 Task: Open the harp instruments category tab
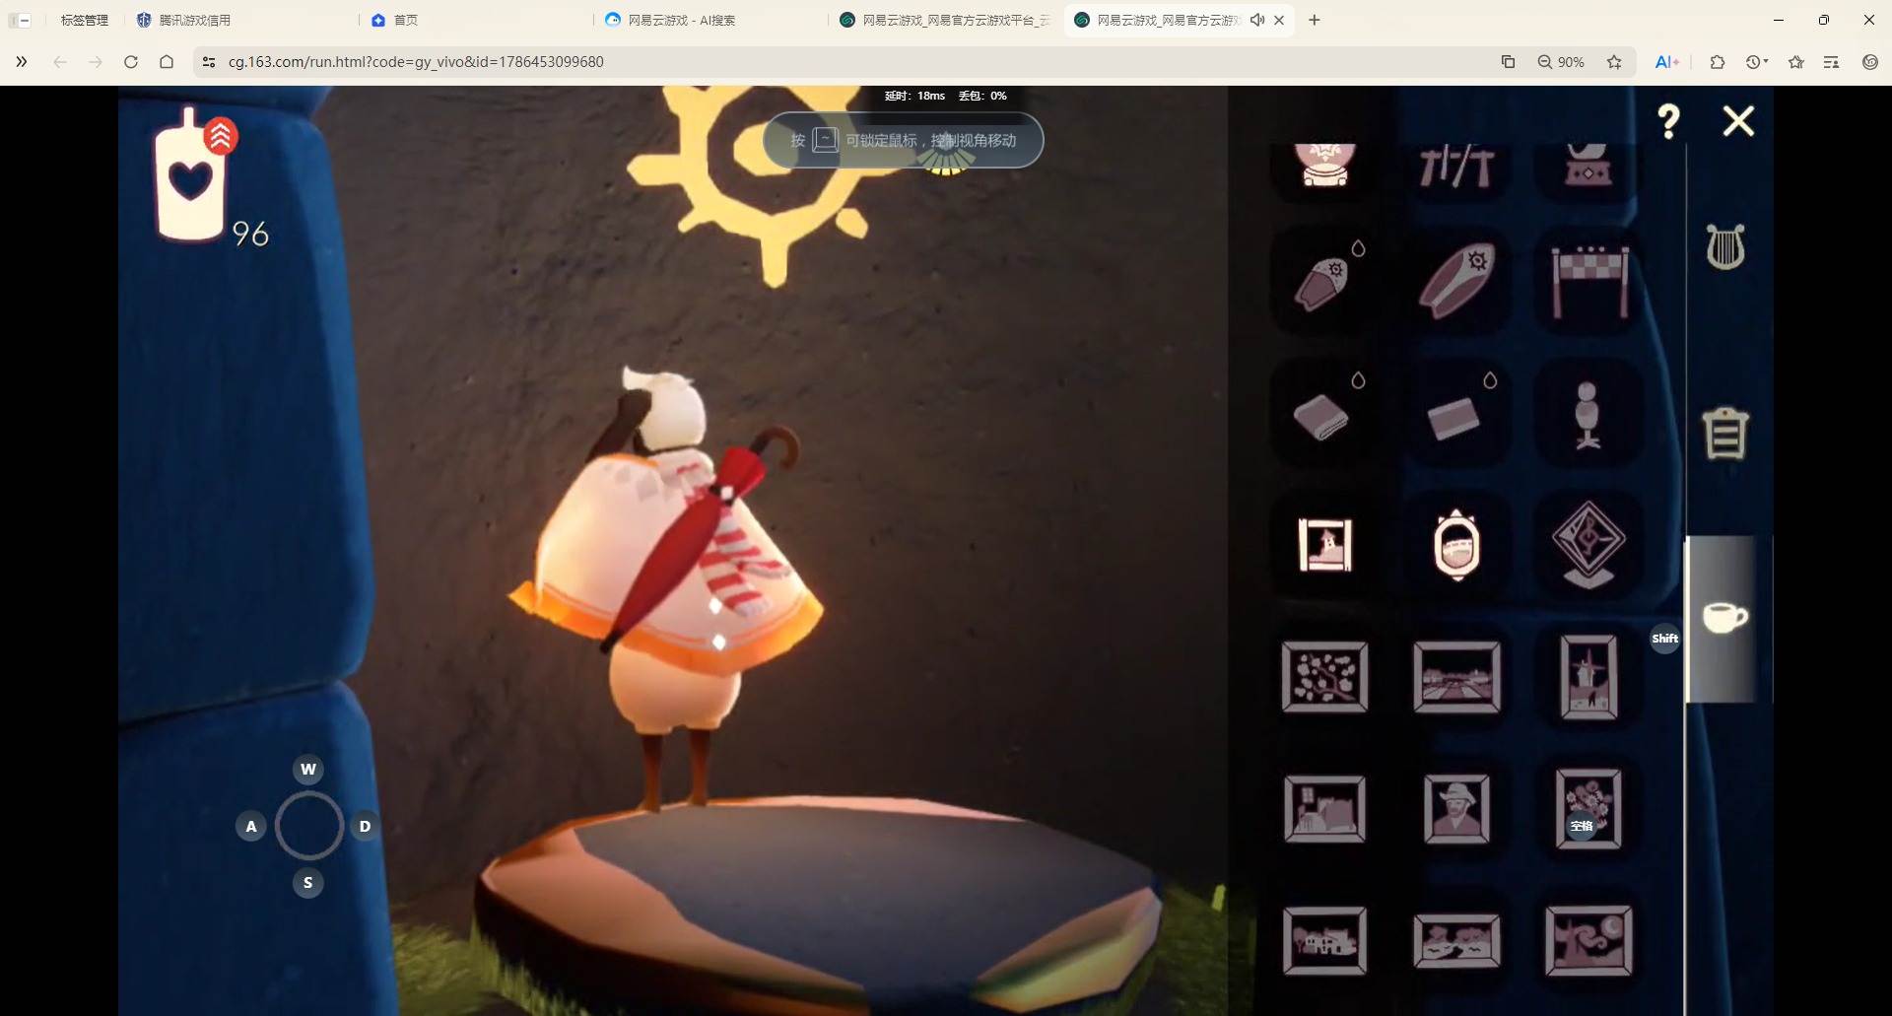tap(1725, 246)
